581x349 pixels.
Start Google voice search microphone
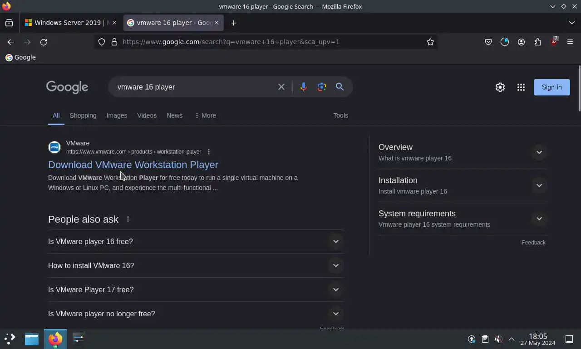tap(304, 87)
